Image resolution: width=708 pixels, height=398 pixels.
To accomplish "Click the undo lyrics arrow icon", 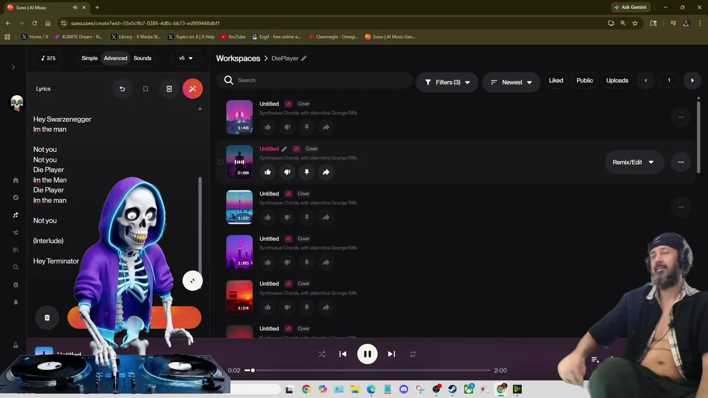I will click(122, 88).
